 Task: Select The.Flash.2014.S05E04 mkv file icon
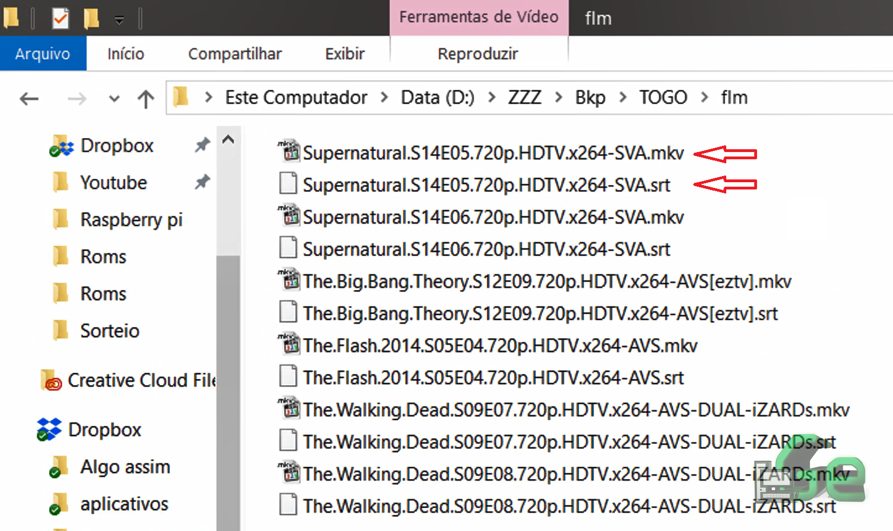(289, 344)
